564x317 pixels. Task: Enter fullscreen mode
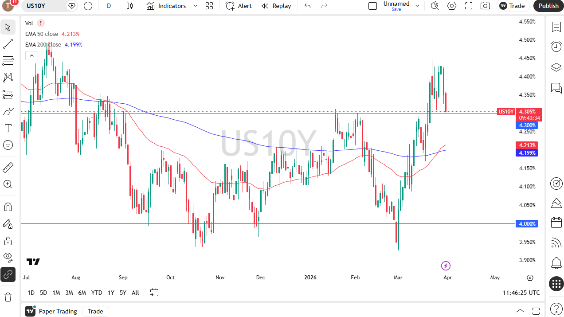pyautogui.click(x=469, y=6)
